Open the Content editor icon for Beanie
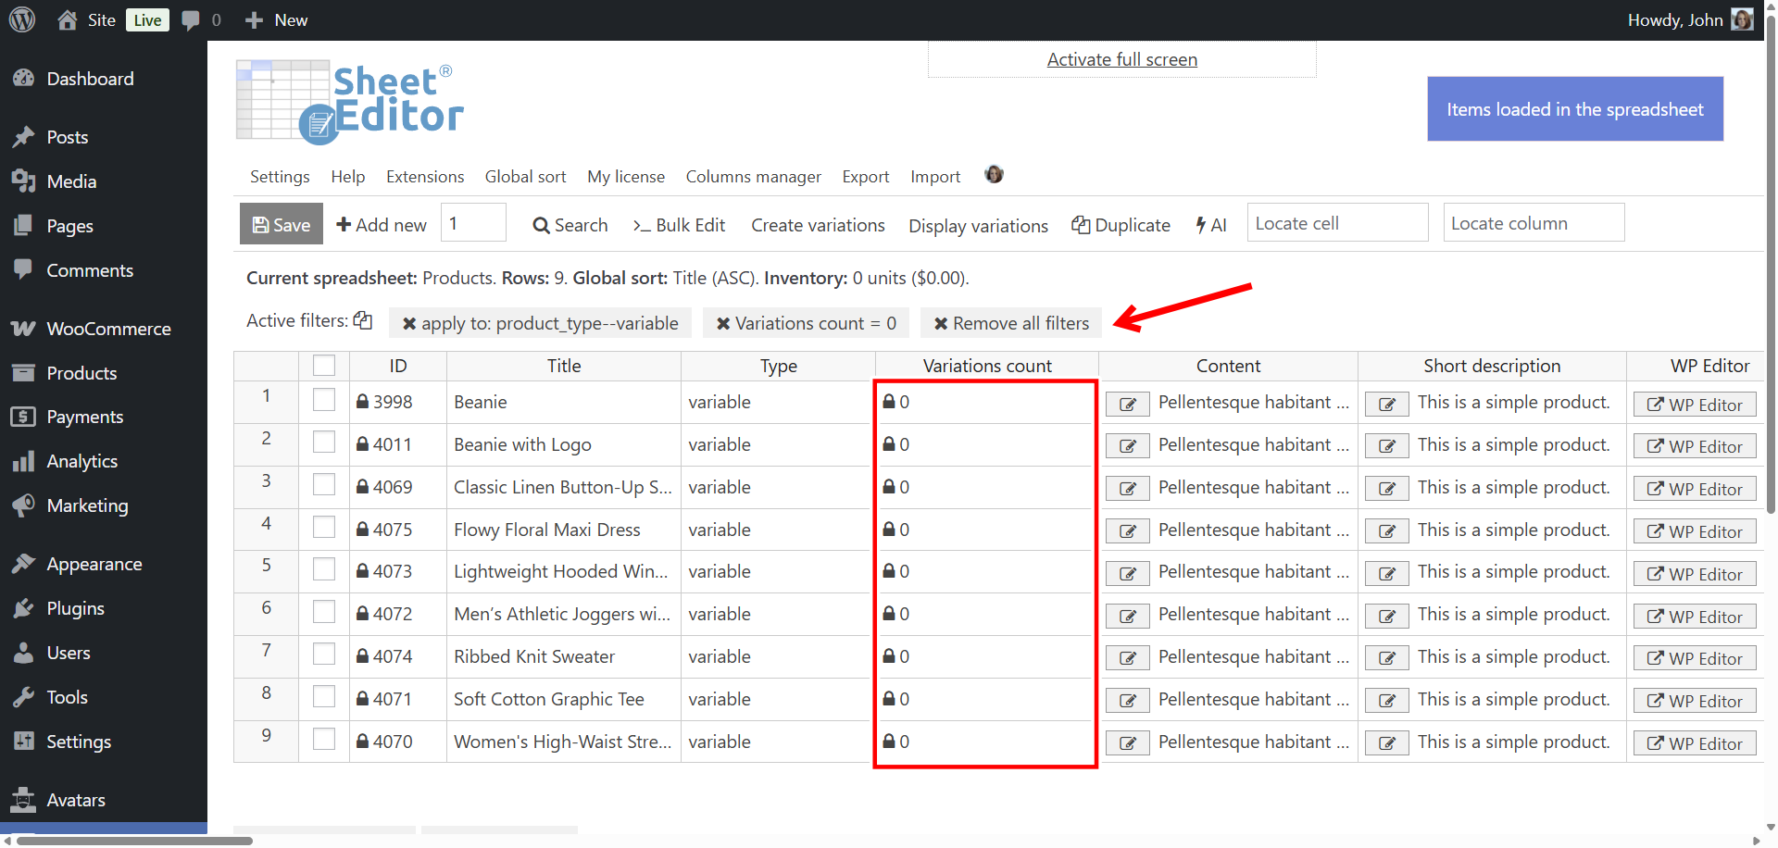Image resolution: width=1778 pixels, height=848 pixels. (1127, 404)
